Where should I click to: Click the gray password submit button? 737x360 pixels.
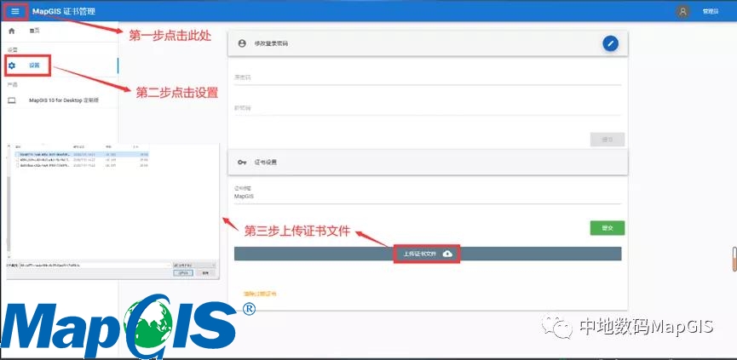[x=607, y=140]
